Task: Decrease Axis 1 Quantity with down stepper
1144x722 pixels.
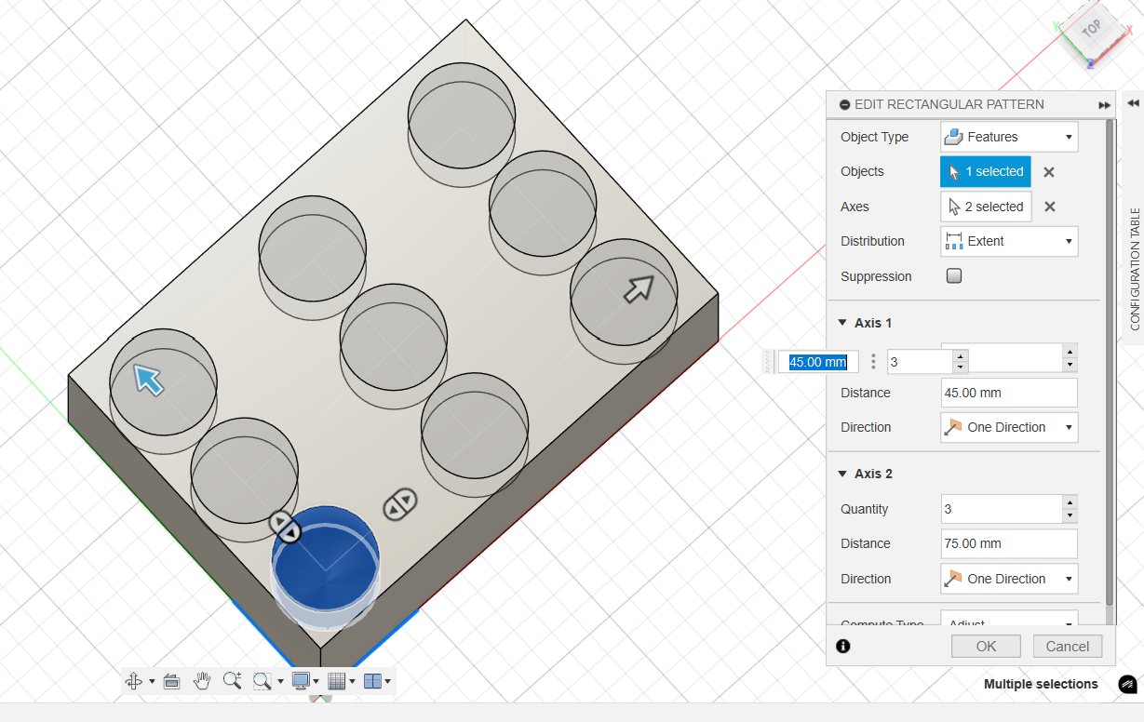Action: coord(1070,366)
